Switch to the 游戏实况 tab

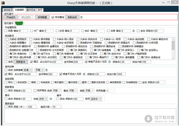[x=8, y=10]
